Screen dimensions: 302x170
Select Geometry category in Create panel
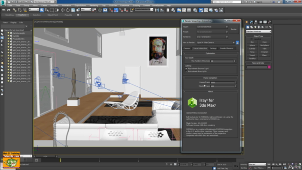pyautogui.click(x=248, y=27)
